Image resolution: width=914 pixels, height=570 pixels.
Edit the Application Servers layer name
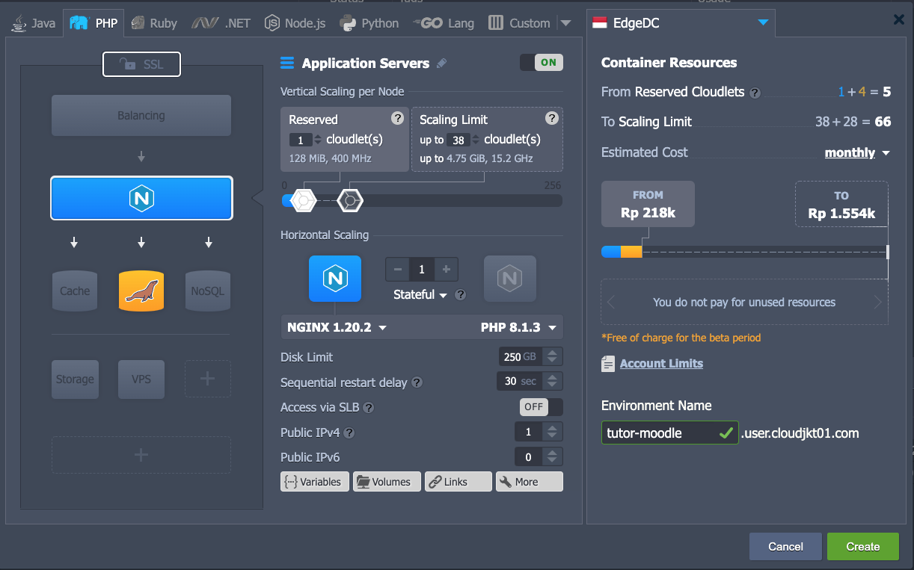(x=442, y=63)
